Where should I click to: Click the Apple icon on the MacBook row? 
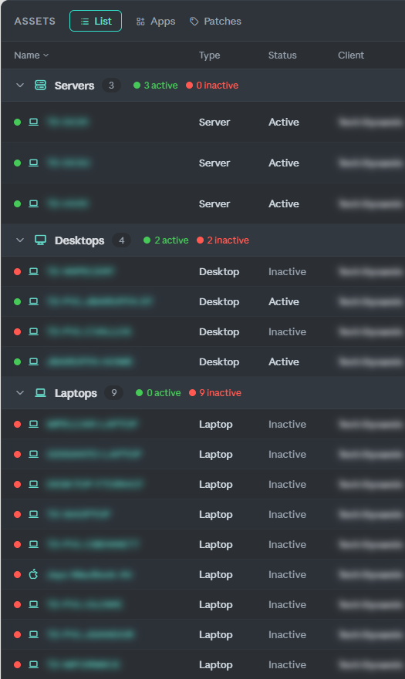click(33, 574)
